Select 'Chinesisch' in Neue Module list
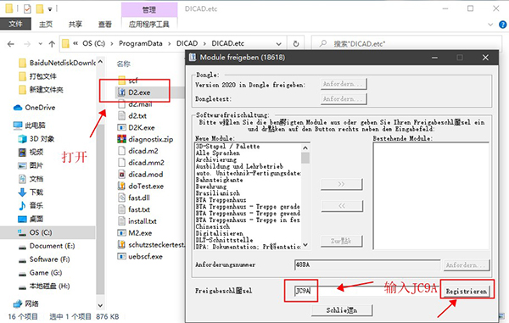Image resolution: width=509 pixels, height=323 pixels. pos(213,226)
